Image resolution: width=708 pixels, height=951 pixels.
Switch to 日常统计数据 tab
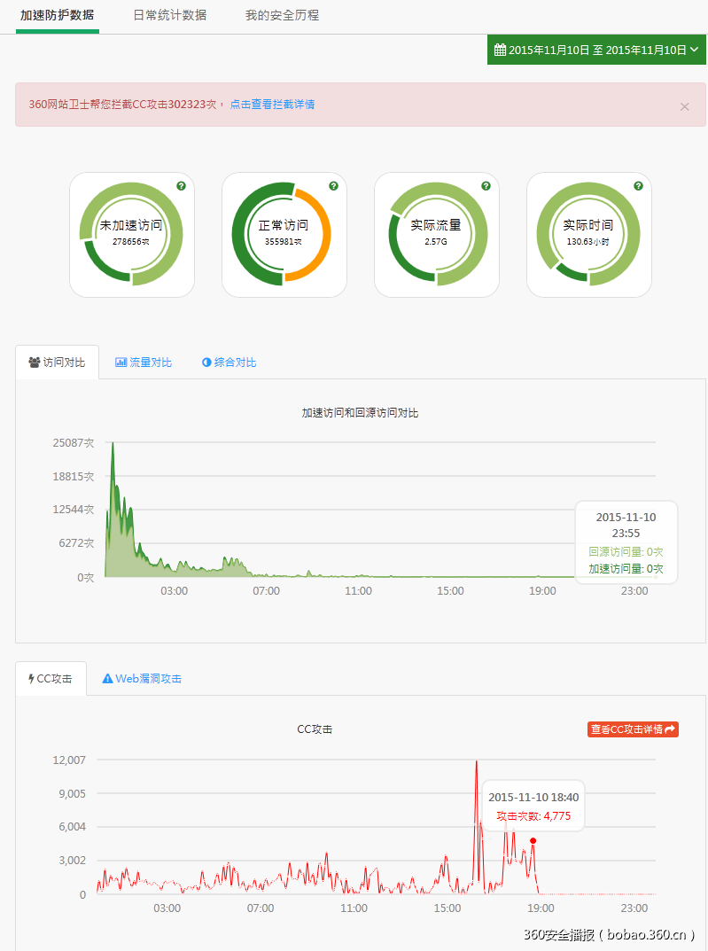[169, 16]
